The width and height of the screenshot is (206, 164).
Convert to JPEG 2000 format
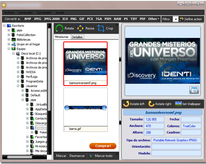tap(52, 19)
